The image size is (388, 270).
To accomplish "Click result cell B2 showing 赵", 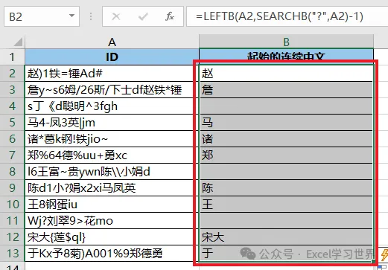I will coord(286,74).
